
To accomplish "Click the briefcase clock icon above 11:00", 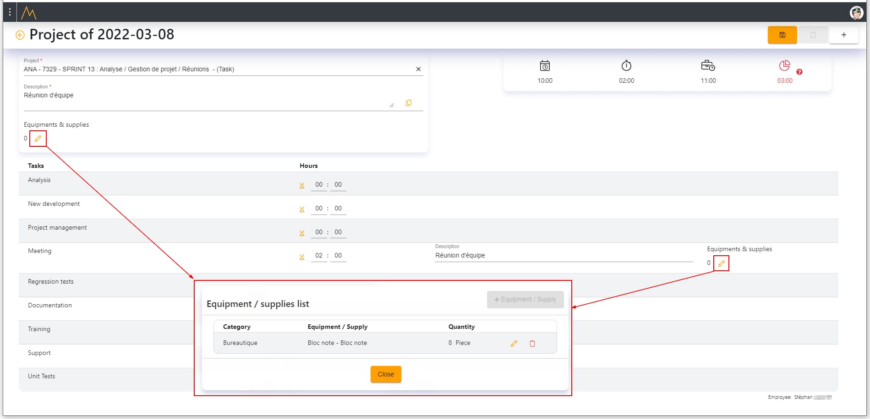I will coord(708,66).
